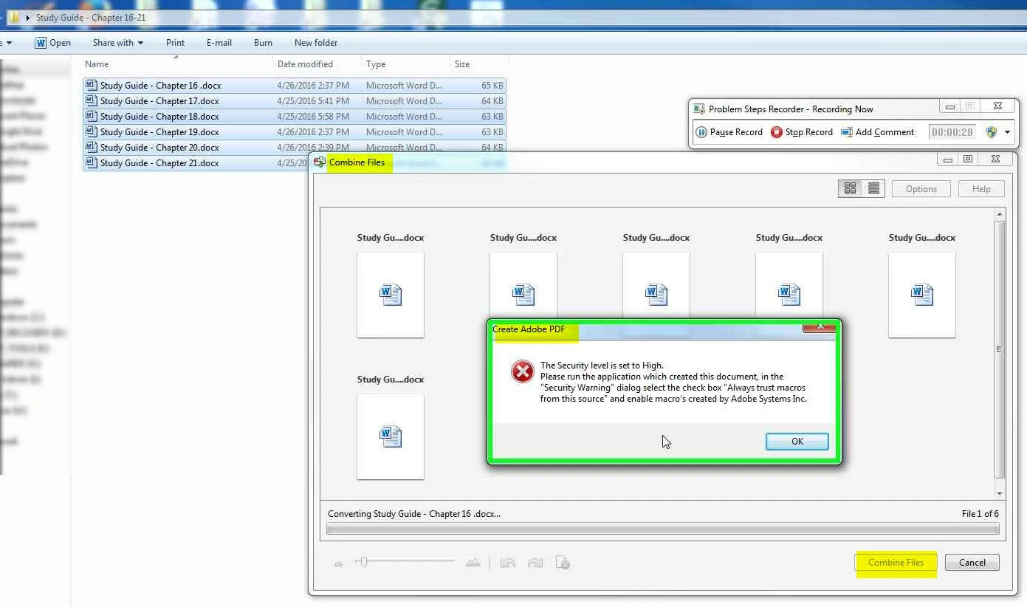Minimize the Problem Steps Recorder window

[x=950, y=107]
